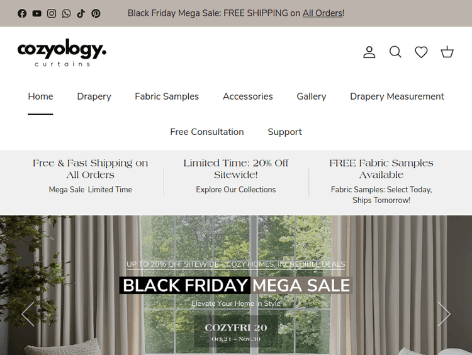Screen dimensions: 472x355
Task: Open the shopping basket icon
Action: [447, 52]
